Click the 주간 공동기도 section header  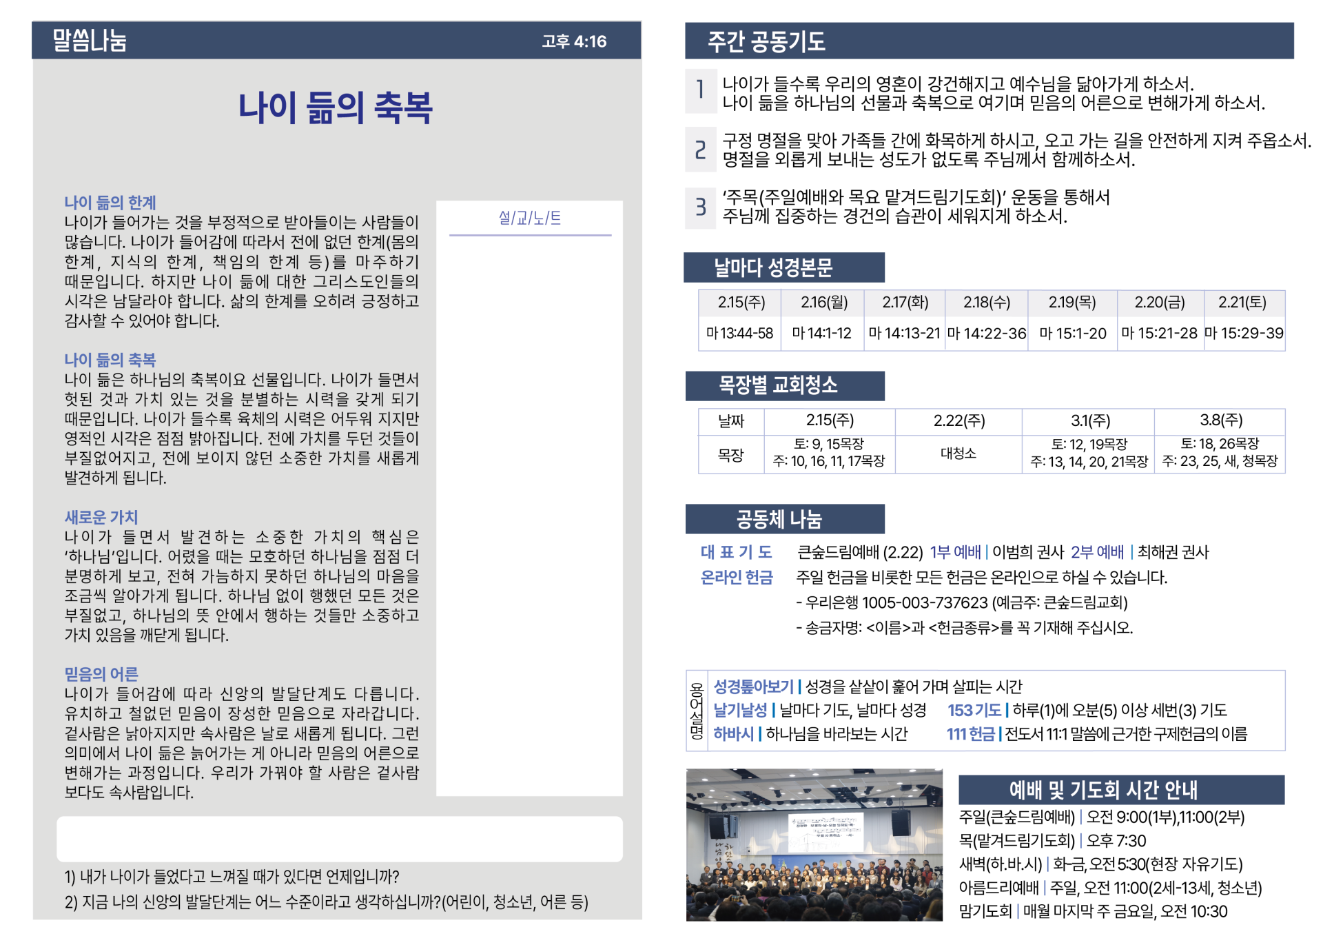pos(766,41)
